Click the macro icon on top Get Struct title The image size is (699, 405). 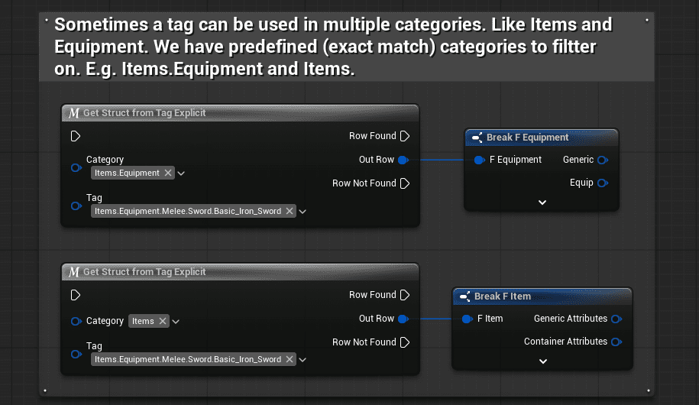coord(74,113)
